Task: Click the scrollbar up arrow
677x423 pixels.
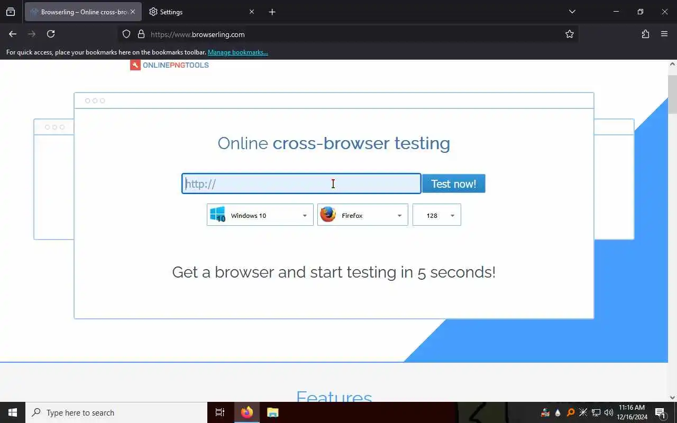Action: (x=672, y=64)
